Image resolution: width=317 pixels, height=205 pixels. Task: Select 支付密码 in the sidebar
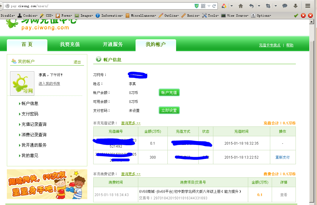click(30, 114)
